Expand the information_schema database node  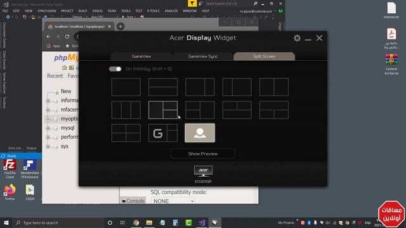[x=48, y=101]
